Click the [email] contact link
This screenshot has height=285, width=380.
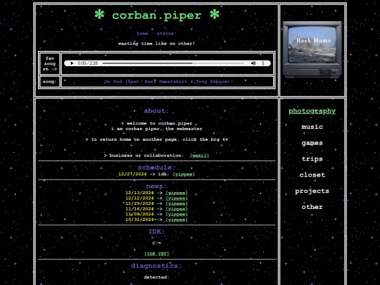pos(199,156)
